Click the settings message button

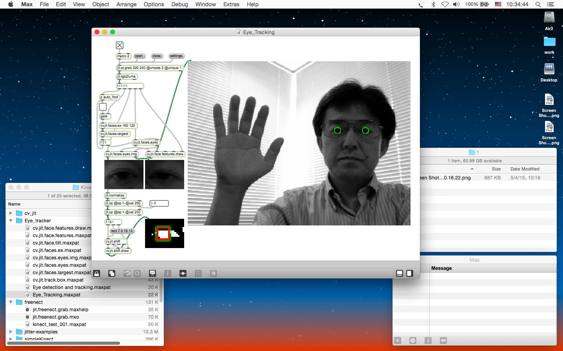pyautogui.click(x=176, y=56)
